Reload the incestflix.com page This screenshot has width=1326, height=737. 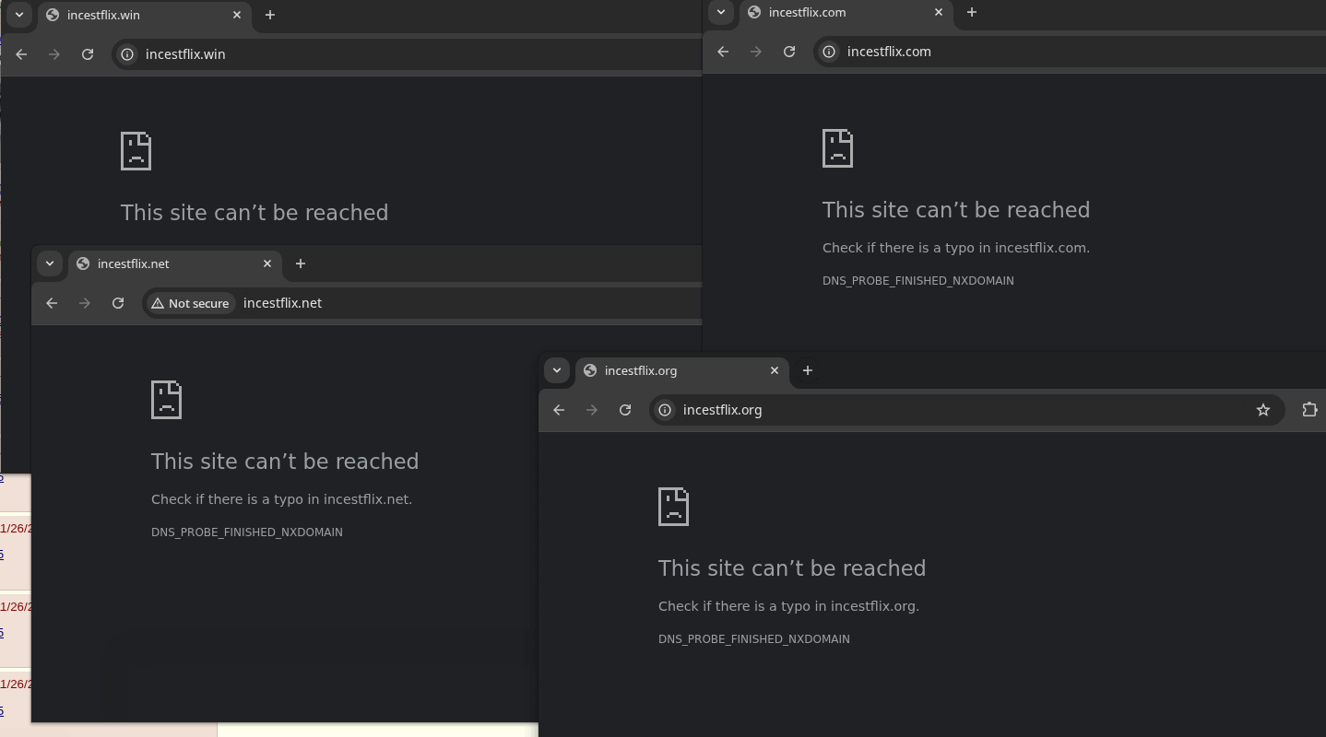click(789, 52)
